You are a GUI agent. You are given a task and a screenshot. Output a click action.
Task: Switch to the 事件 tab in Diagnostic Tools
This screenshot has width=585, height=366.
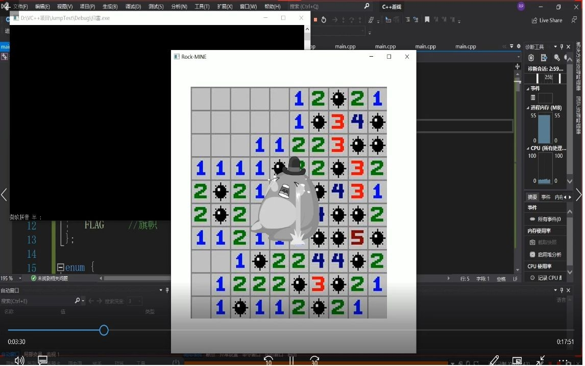coord(546,197)
